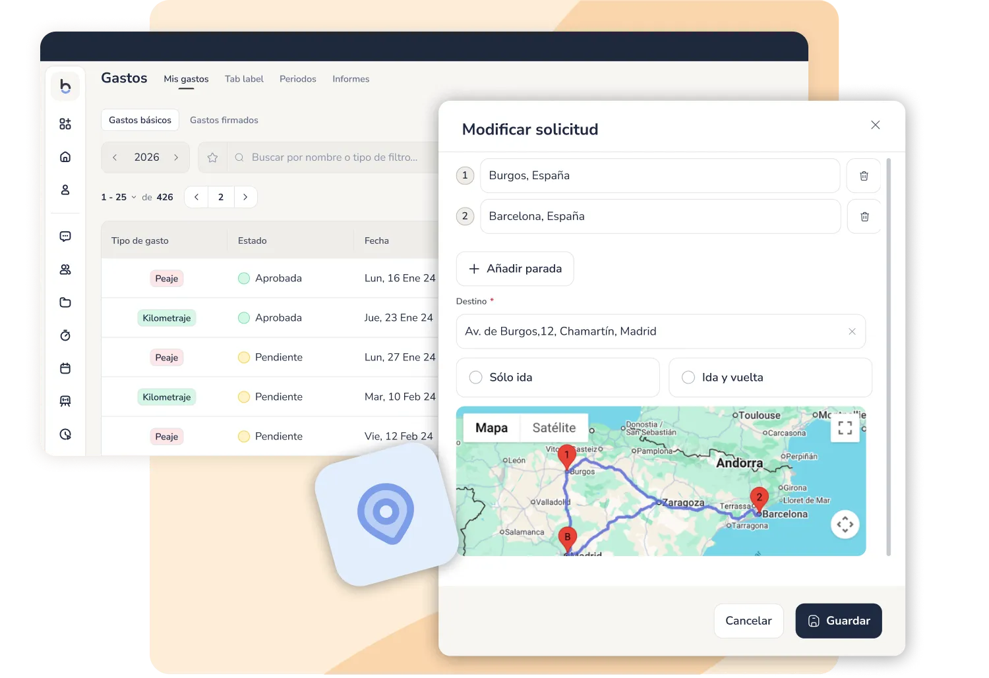989x678 pixels.
Task: Open the pie chart reports sidebar icon
Action: tap(65, 434)
